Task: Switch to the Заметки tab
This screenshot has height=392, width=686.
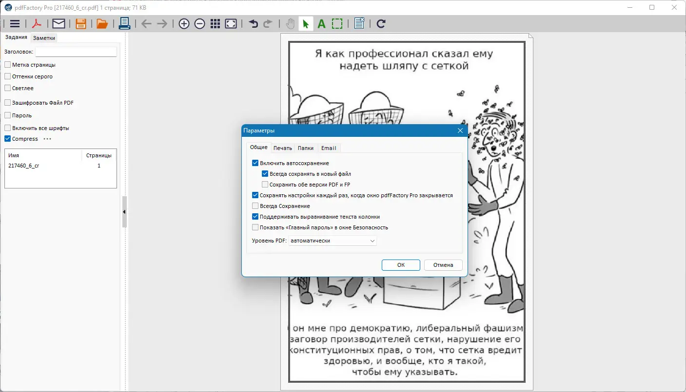Action: [x=44, y=37]
